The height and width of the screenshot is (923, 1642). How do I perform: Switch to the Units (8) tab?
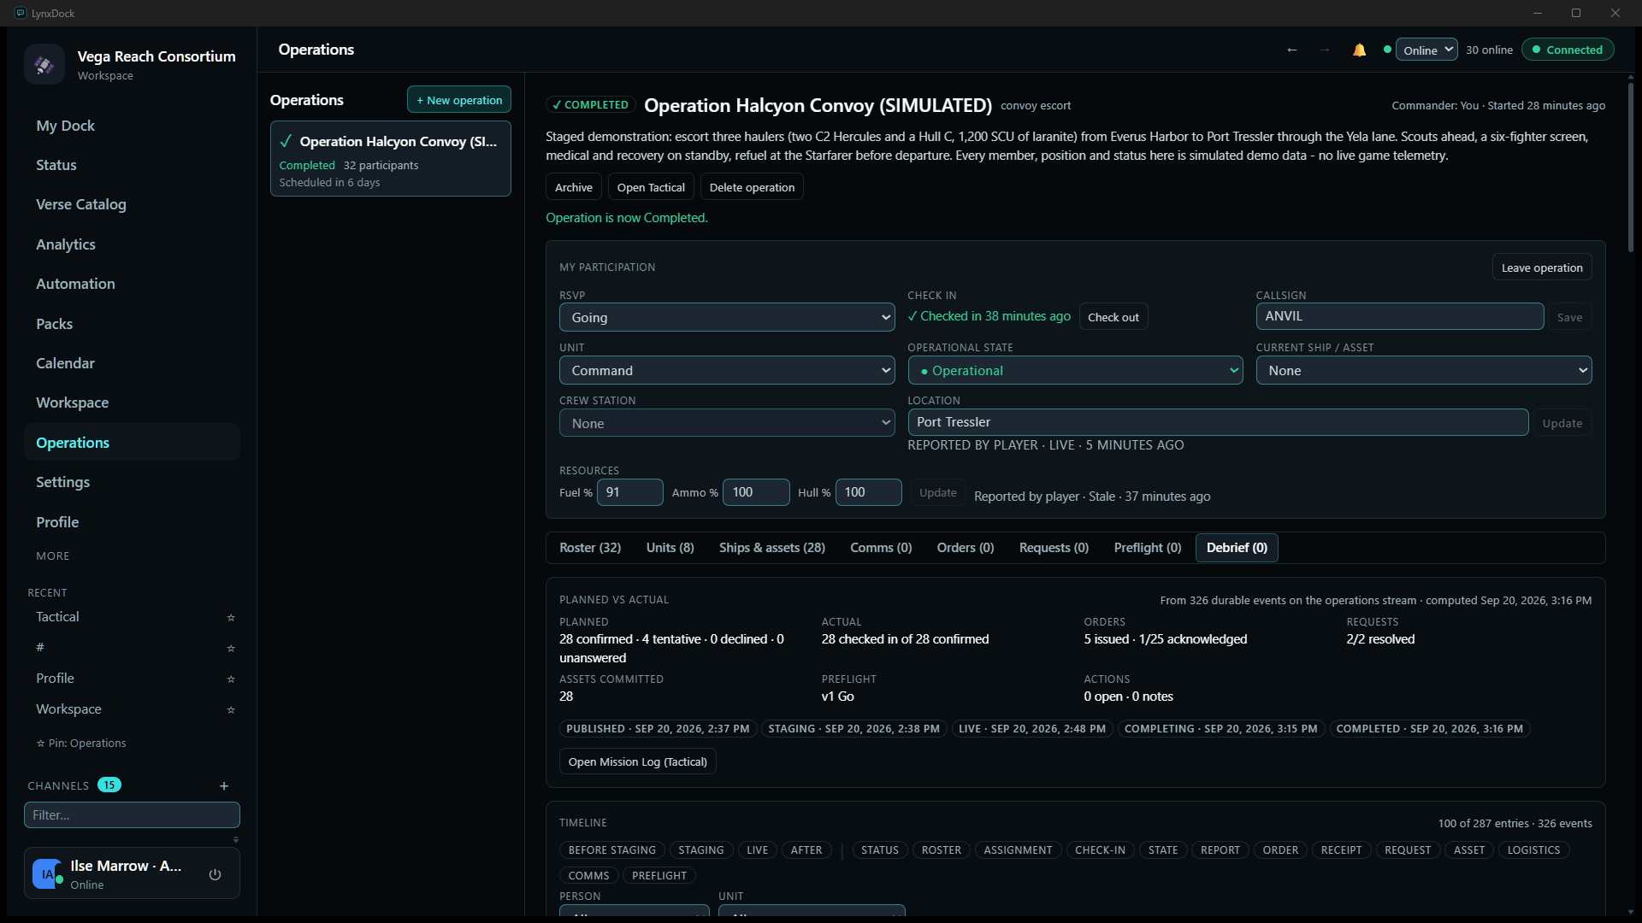pos(670,548)
